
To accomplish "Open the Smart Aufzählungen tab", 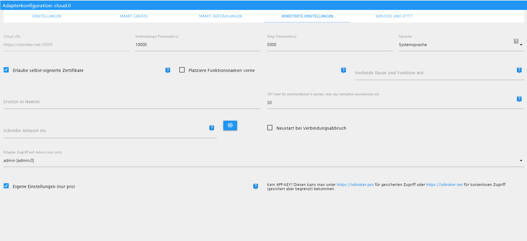I will (x=221, y=16).
